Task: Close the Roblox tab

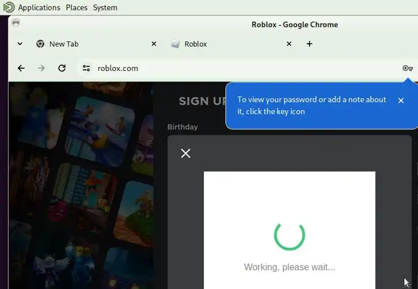Action: [289, 44]
